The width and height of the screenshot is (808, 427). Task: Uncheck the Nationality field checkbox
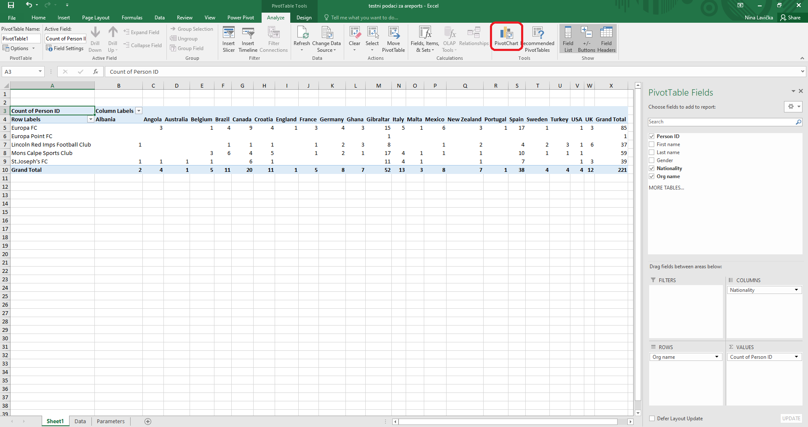652,168
